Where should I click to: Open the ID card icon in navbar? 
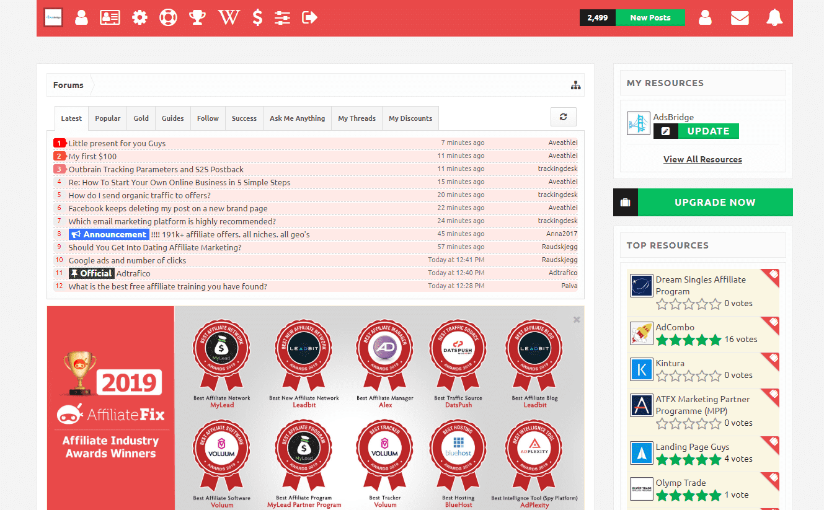[x=110, y=17]
